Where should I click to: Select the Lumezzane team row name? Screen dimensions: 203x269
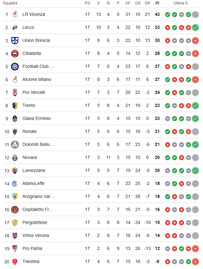(34, 170)
